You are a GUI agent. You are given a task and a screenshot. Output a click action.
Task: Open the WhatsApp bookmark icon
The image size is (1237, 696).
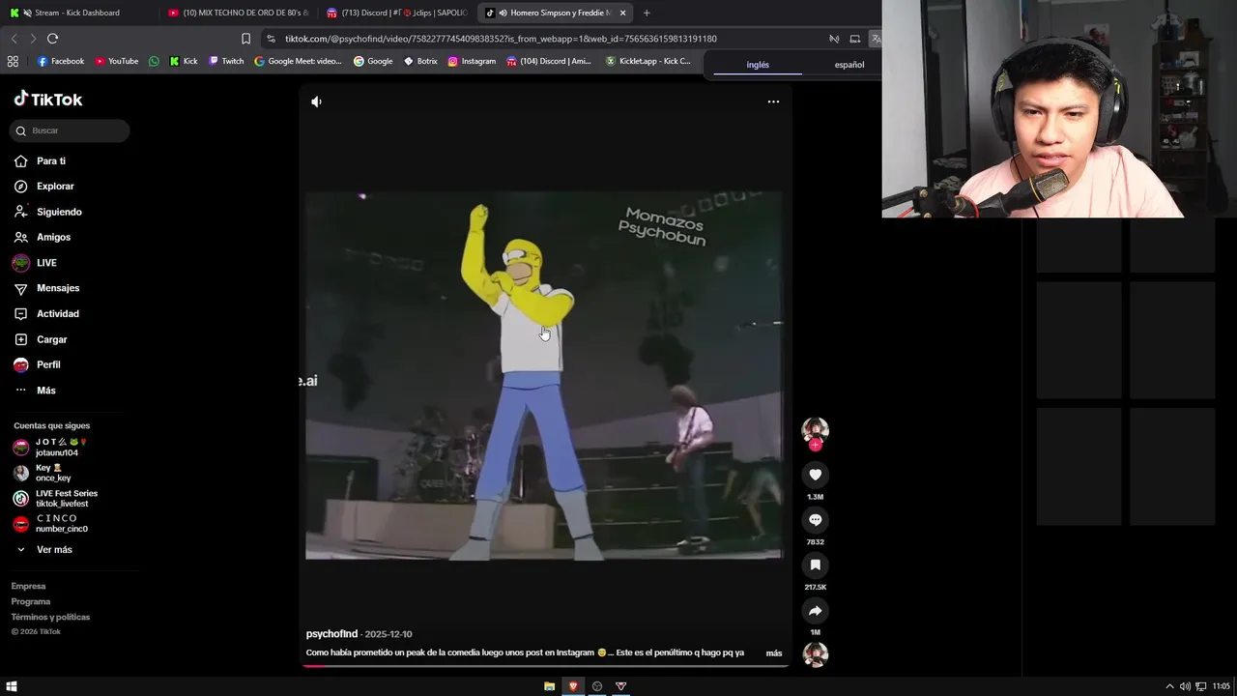click(x=154, y=61)
